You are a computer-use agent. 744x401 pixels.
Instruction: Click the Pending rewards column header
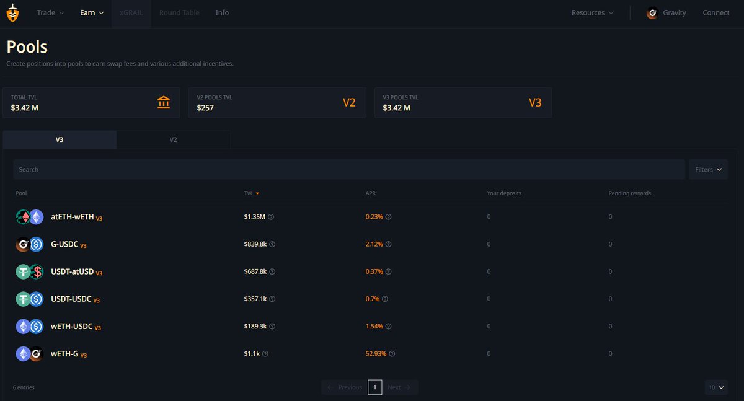(630, 193)
